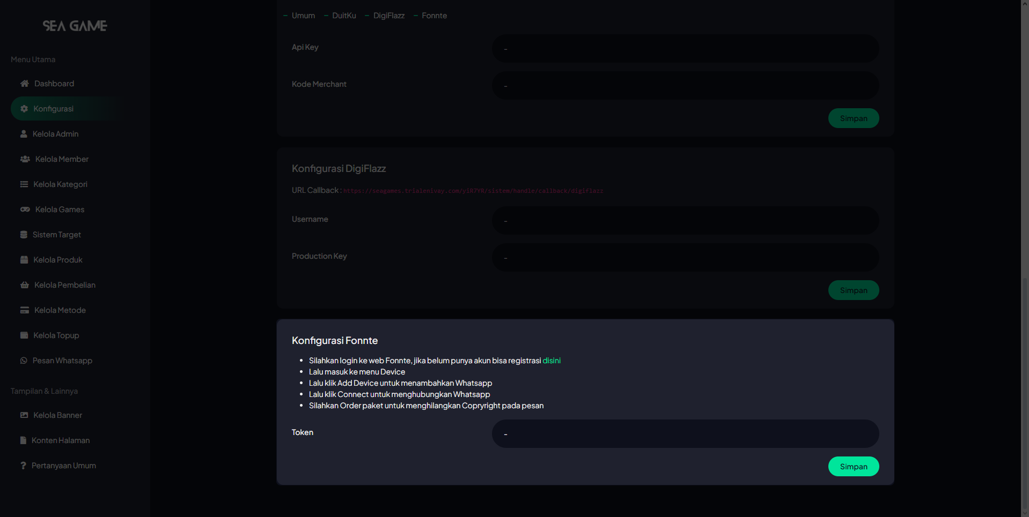Switch to the DuitKu tab
The width and height of the screenshot is (1029, 517).
click(344, 16)
